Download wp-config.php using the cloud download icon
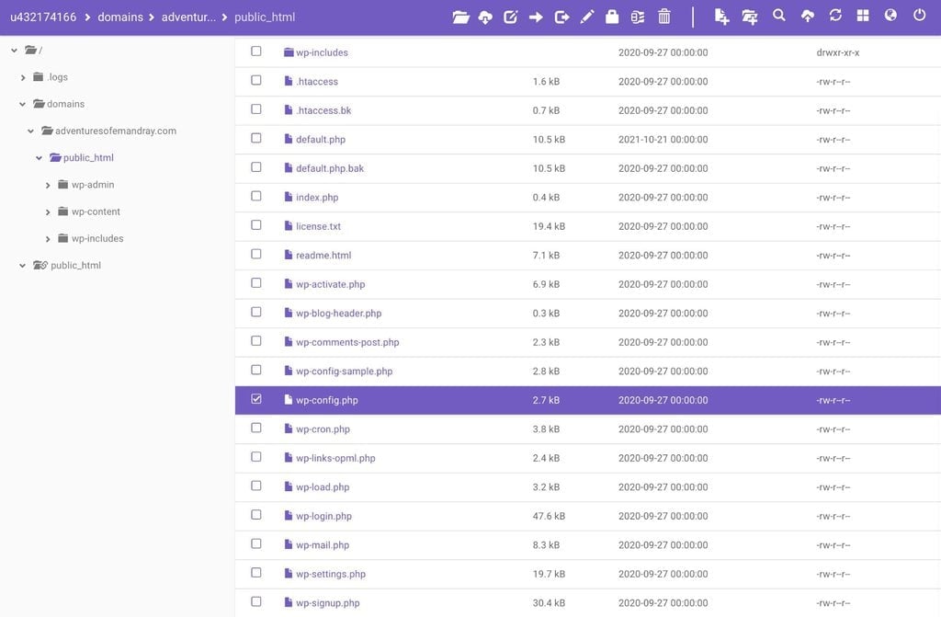The height and width of the screenshot is (617, 941). 485,17
